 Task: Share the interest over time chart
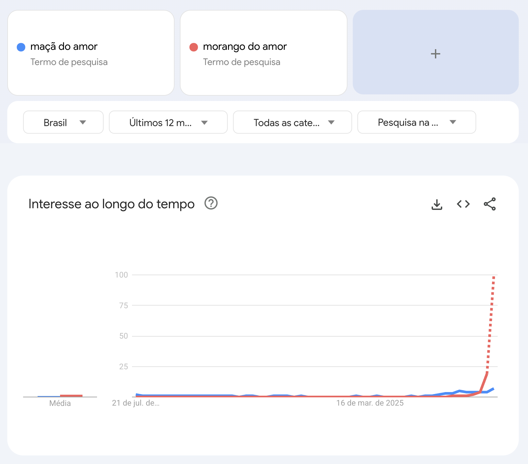pyautogui.click(x=490, y=204)
